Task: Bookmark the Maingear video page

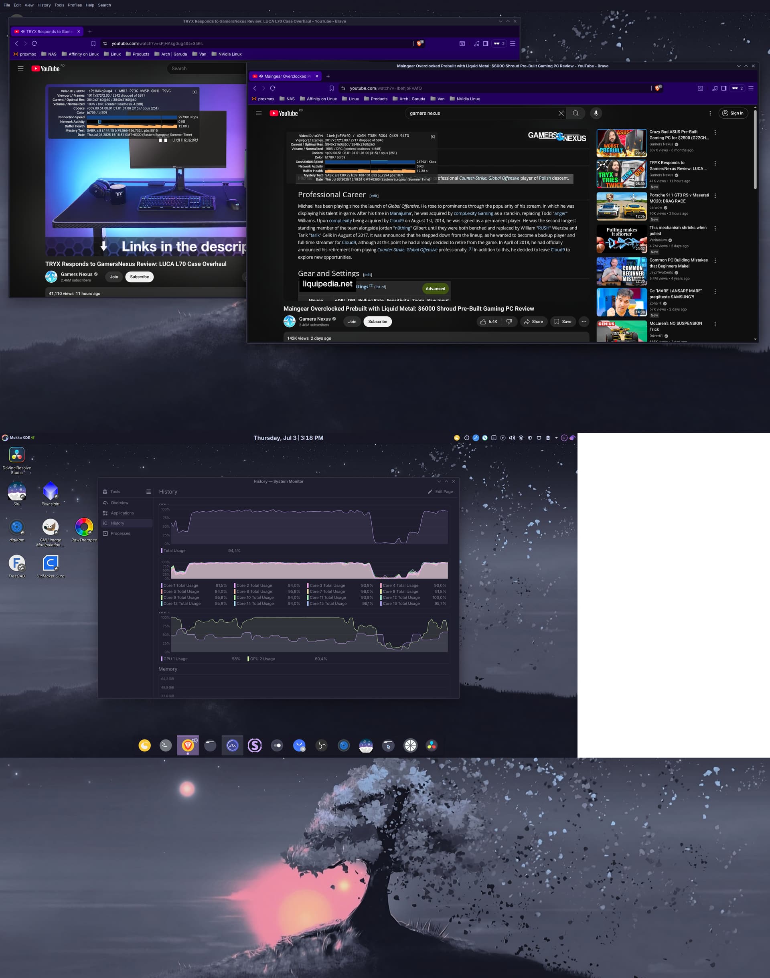Action: point(331,88)
